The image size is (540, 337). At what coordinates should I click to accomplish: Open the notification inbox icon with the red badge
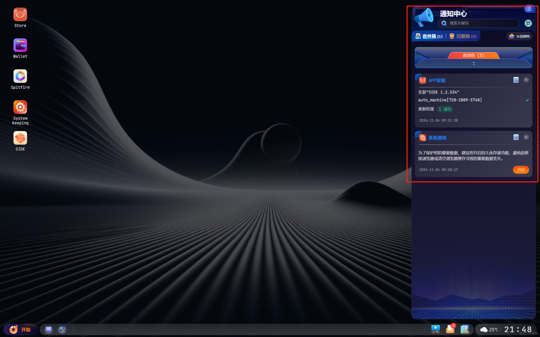(x=451, y=329)
